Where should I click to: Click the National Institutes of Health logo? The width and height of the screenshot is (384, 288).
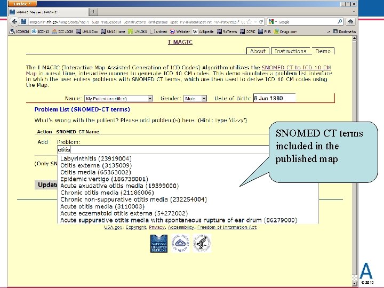[x=180, y=243]
